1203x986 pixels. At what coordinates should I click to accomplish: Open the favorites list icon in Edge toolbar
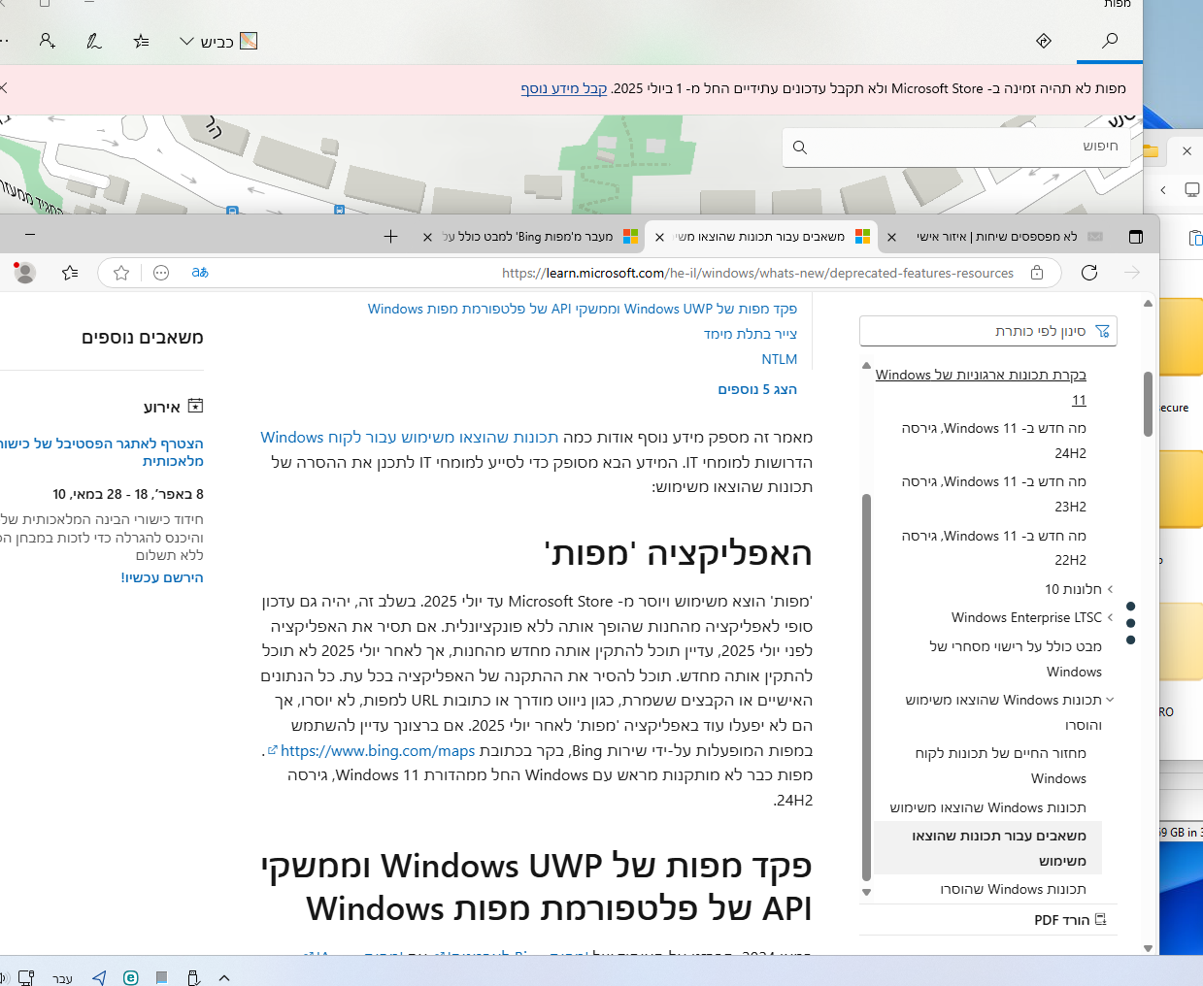[70, 273]
